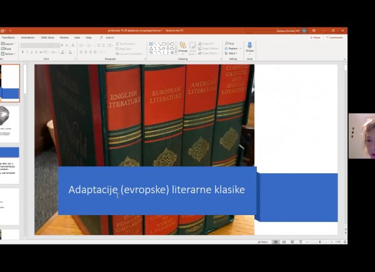Open the Animations ribbon tab
Viewport: 375px width, 272px height.
tap(27, 38)
